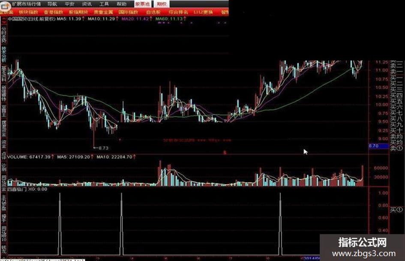Open the 资金 sidebar tab
Image resolution: width=405 pixels, height=261 pixels.
(x=3, y=145)
